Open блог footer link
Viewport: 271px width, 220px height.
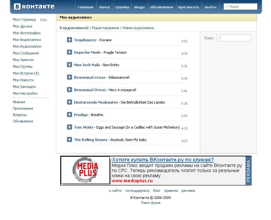point(157,191)
